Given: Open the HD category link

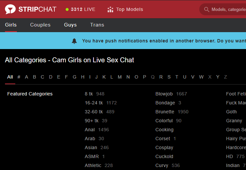Looking at the screenshot, I should pos(229,156).
